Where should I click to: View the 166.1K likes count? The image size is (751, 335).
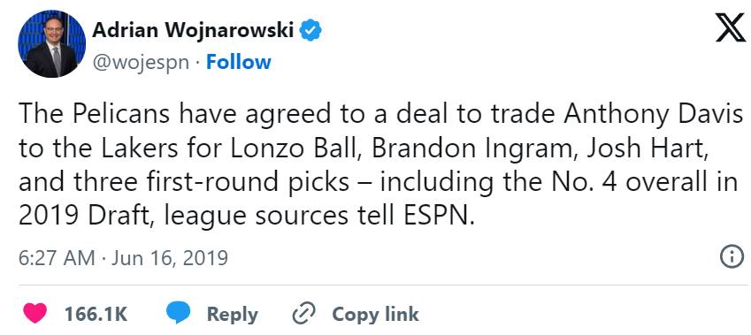pos(96,315)
